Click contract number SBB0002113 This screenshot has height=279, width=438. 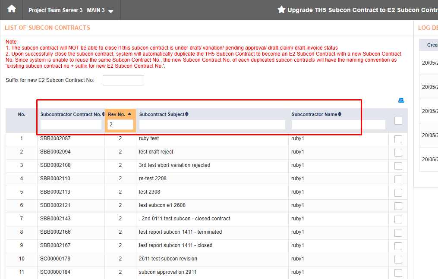click(55, 192)
